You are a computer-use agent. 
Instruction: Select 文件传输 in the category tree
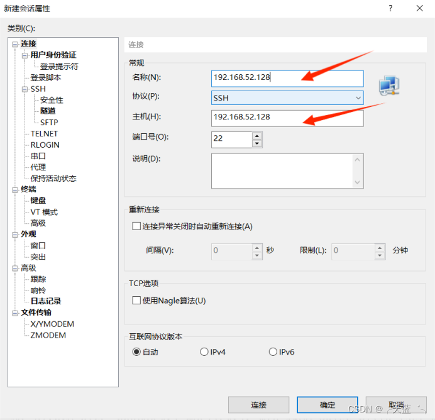(x=36, y=312)
